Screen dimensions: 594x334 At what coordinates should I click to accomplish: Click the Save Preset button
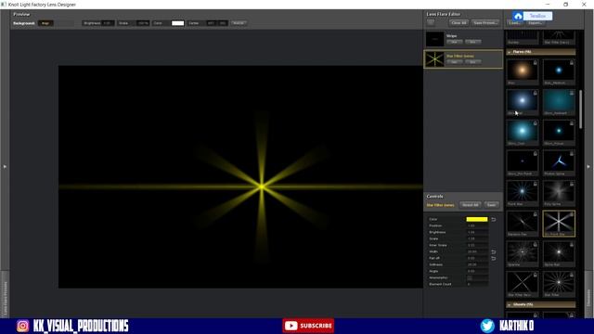pos(485,22)
